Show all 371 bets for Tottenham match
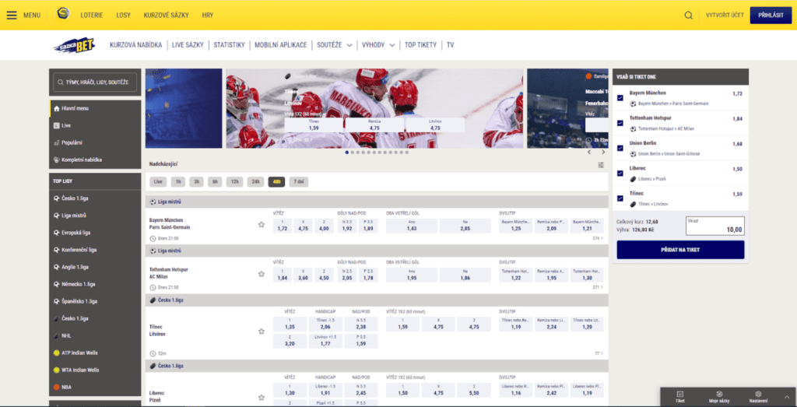Viewport: 797px width, 407px height. coord(599,287)
